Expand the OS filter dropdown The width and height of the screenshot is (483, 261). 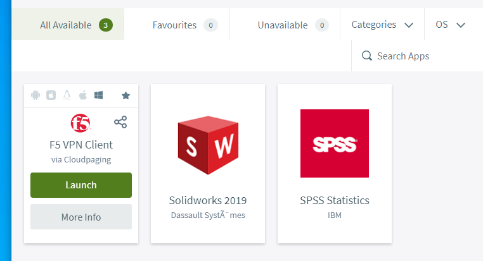450,25
